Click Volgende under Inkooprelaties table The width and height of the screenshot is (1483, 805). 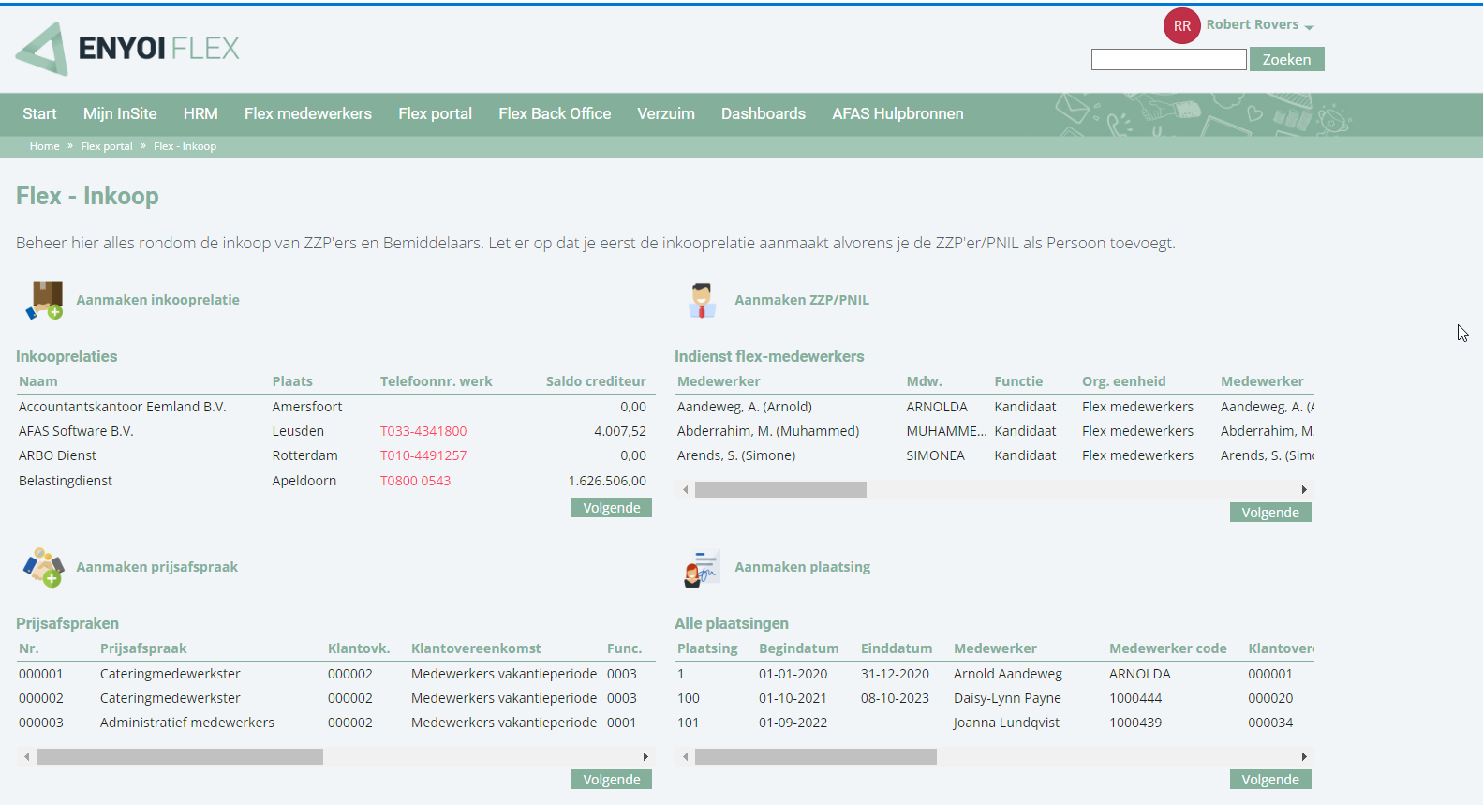point(612,508)
